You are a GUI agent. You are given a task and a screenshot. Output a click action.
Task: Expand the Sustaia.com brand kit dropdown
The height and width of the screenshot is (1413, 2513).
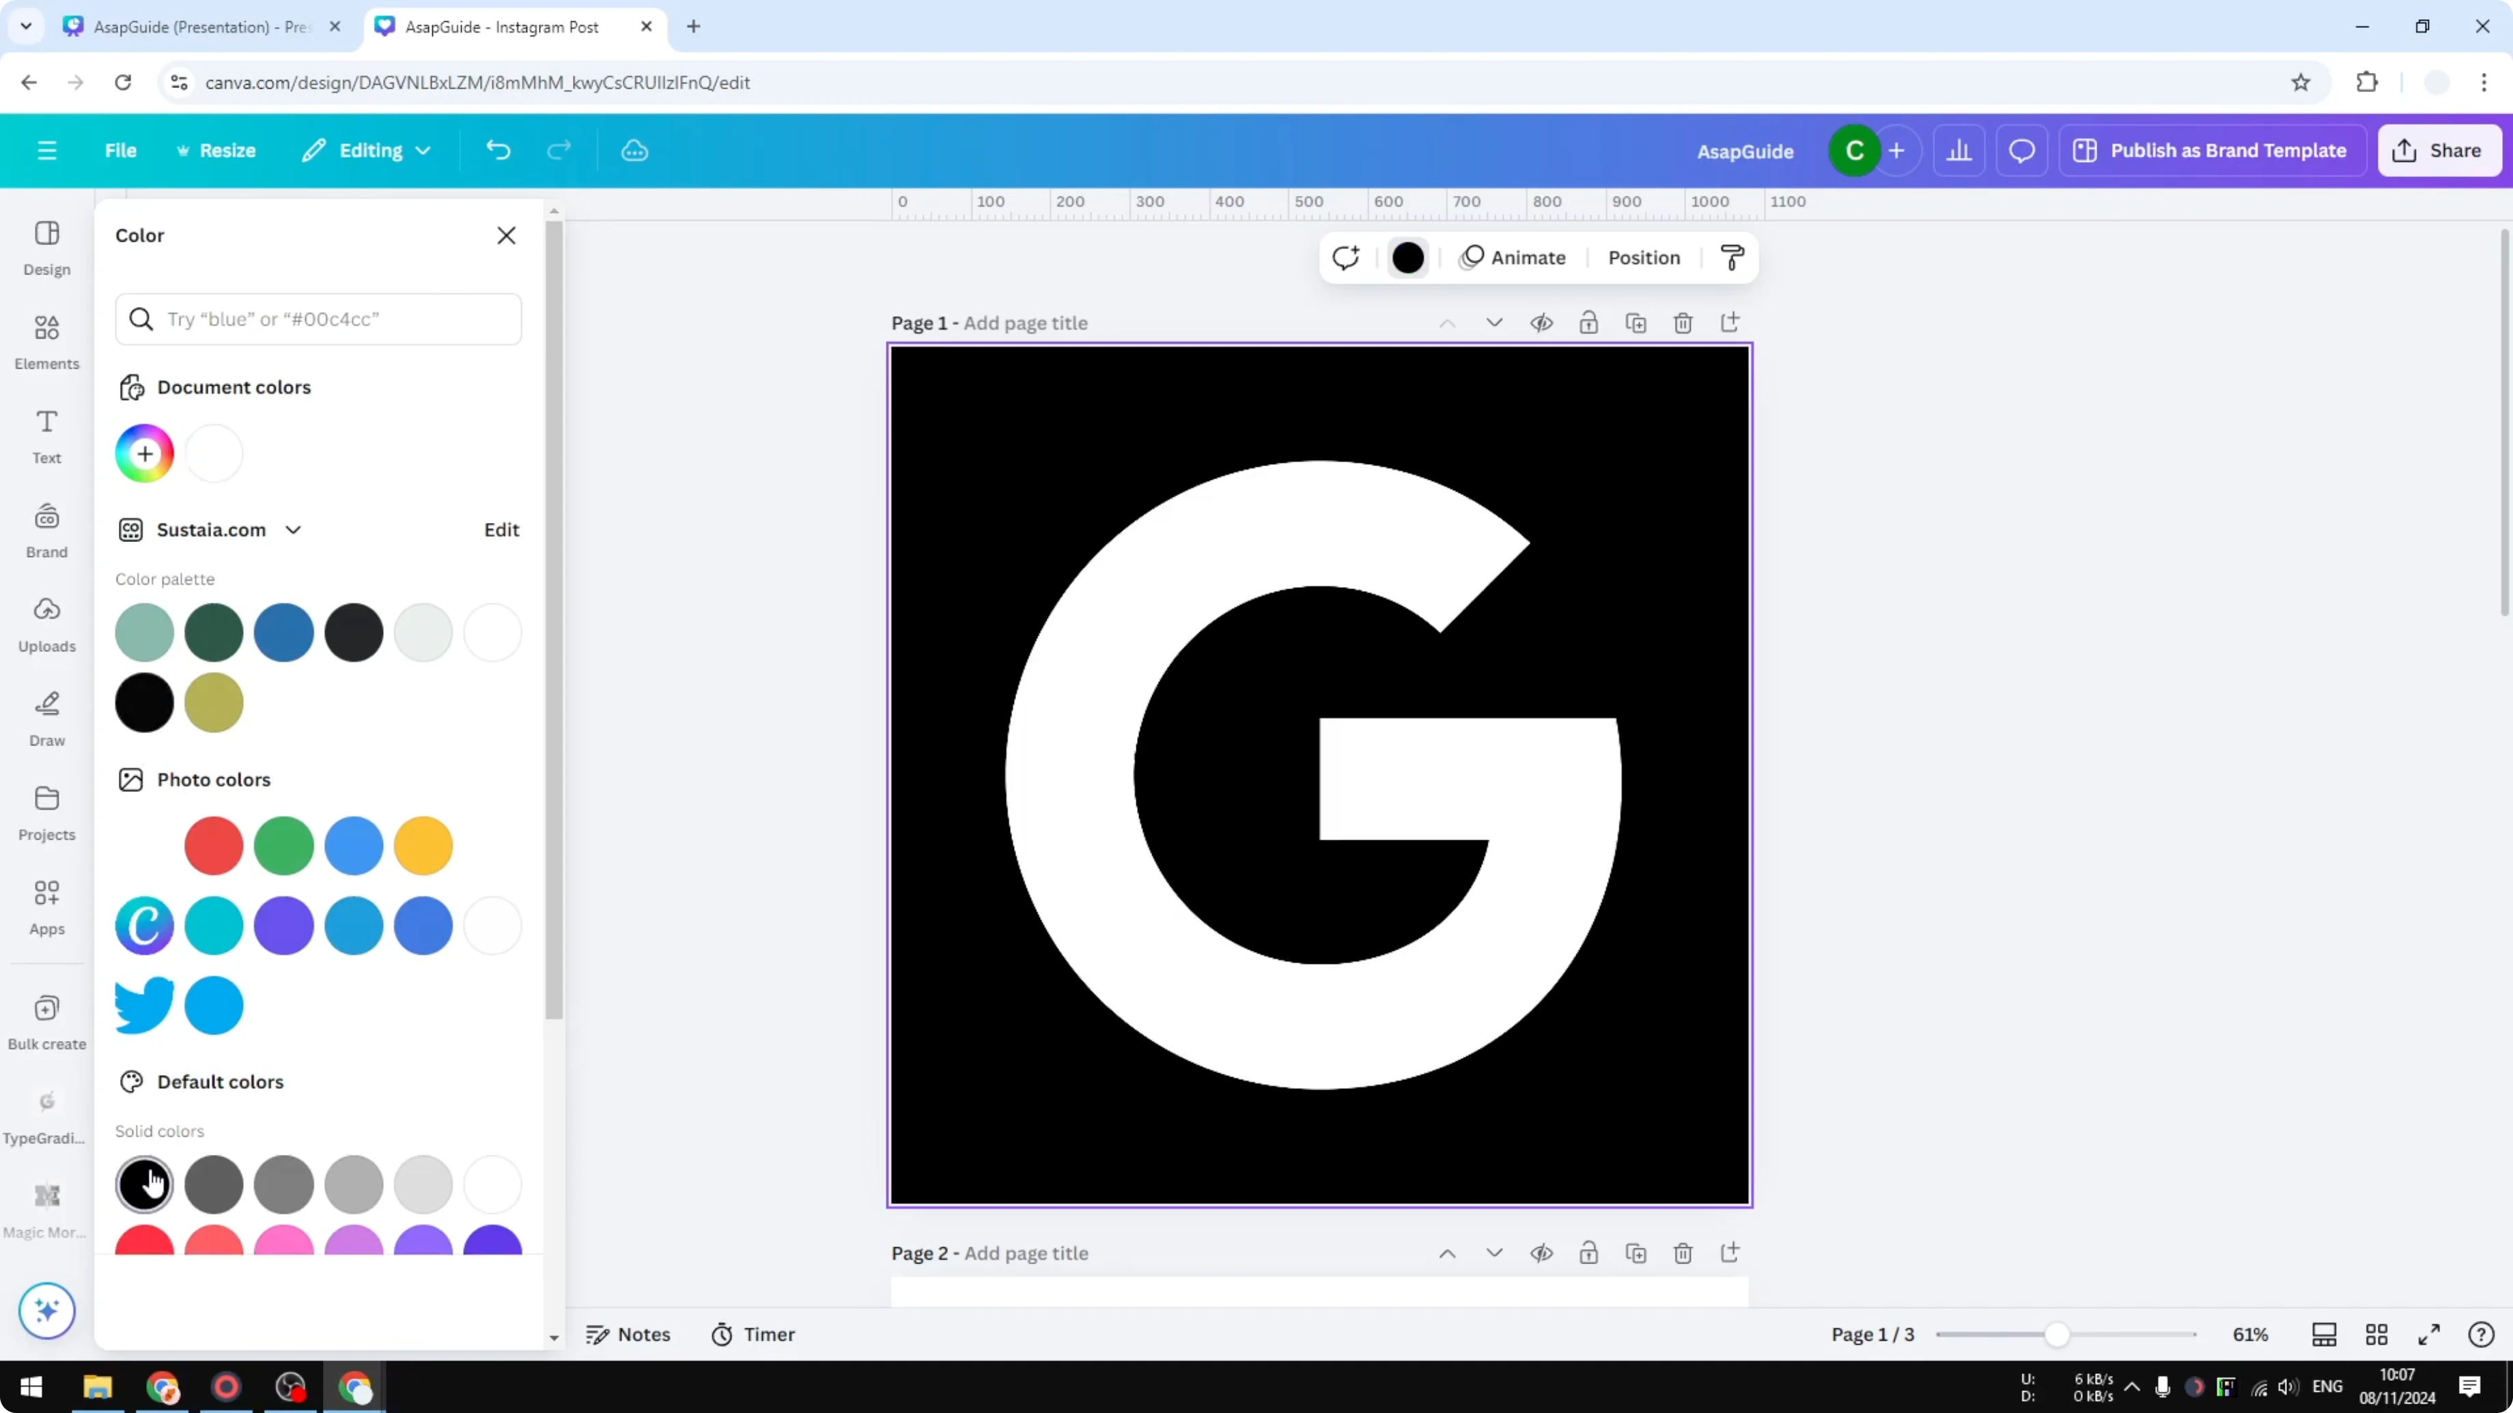[293, 530]
